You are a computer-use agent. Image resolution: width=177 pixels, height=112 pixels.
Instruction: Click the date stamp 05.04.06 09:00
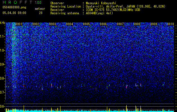pyautogui.click(x=14, y=13)
